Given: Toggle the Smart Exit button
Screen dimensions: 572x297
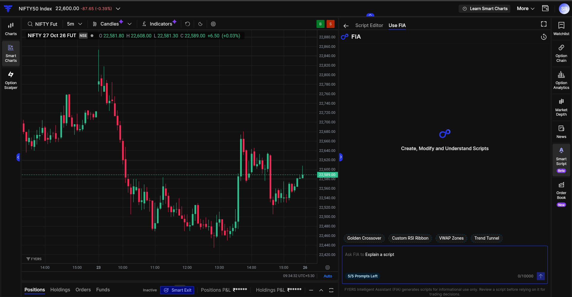Looking at the screenshot, I should pos(177,290).
